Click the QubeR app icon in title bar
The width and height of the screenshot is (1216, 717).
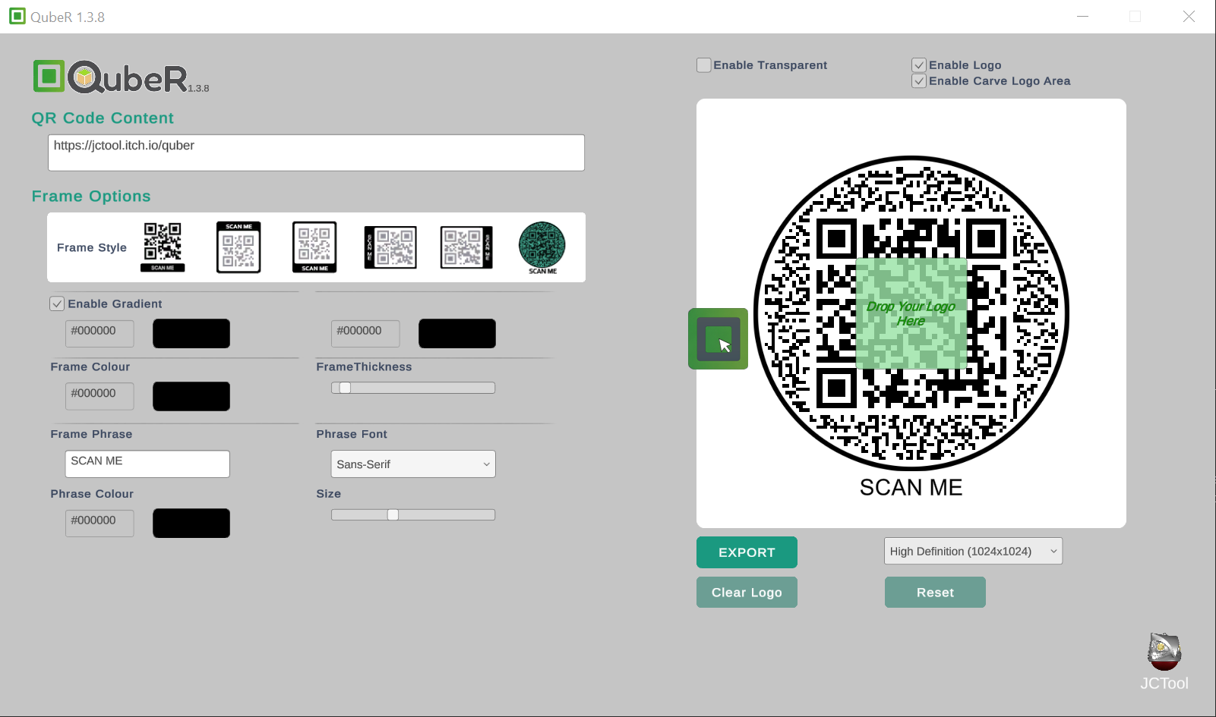click(17, 16)
